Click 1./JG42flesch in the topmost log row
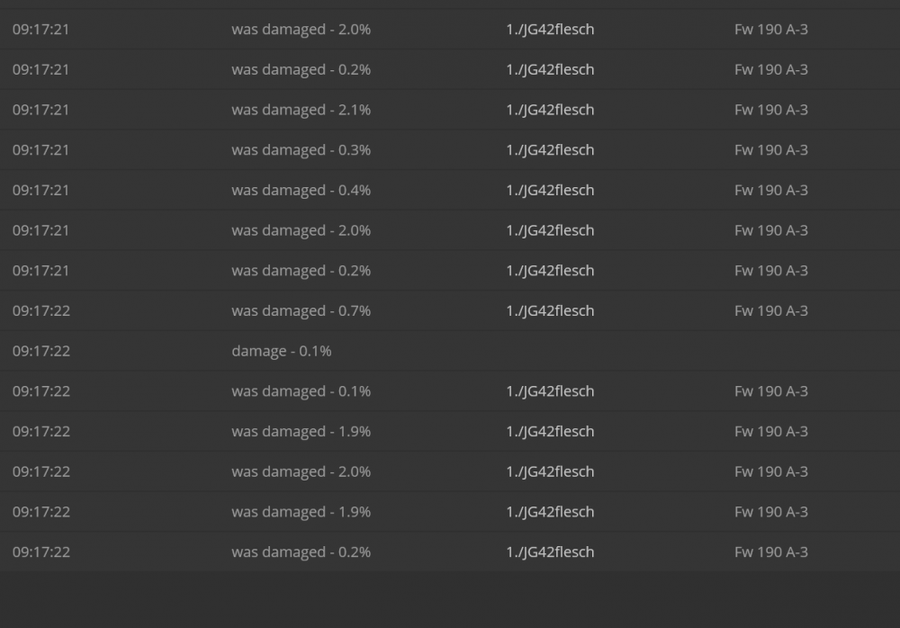This screenshot has width=900, height=628. click(550, 30)
